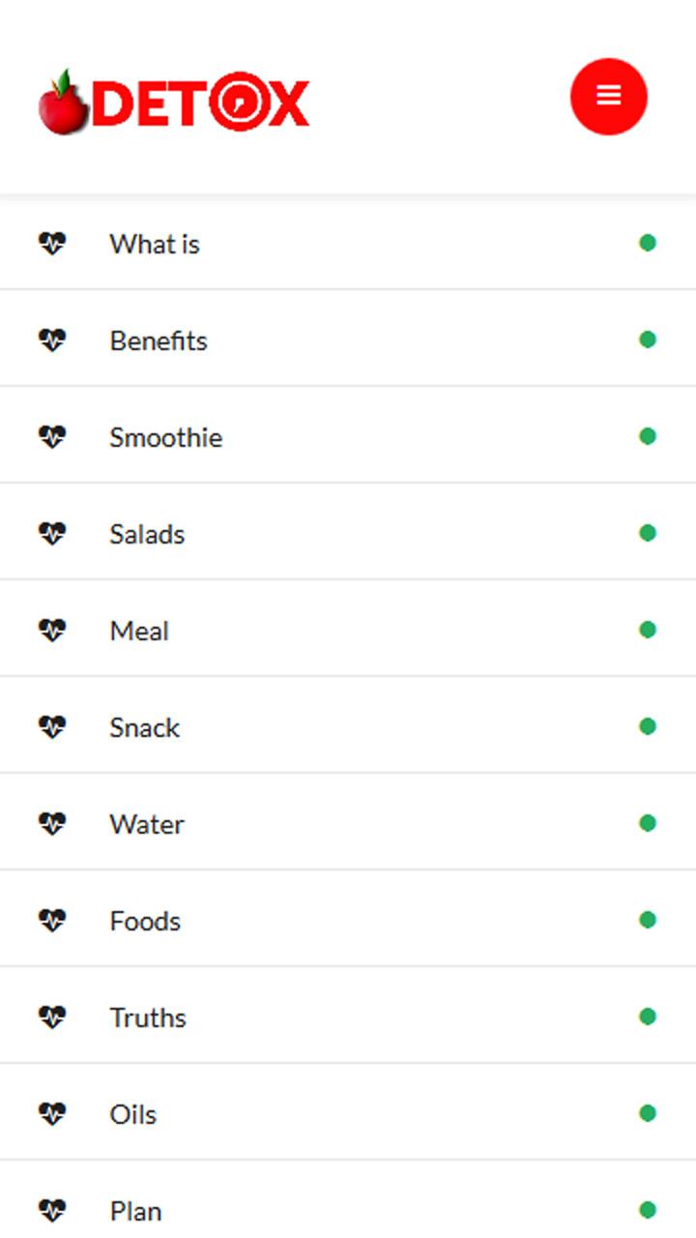The image size is (696, 1238).
Task: Select the Benefits menu item
Action: (348, 339)
